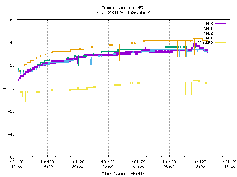The width and height of the screenshot is (237, 177).
Task: Click the -60 y-axis tick label
Action: [11, 157]
